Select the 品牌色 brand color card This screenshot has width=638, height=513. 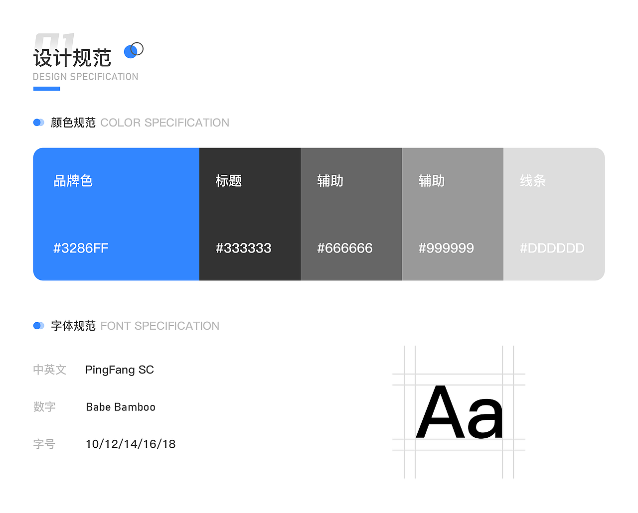click(x=116, y=214)
